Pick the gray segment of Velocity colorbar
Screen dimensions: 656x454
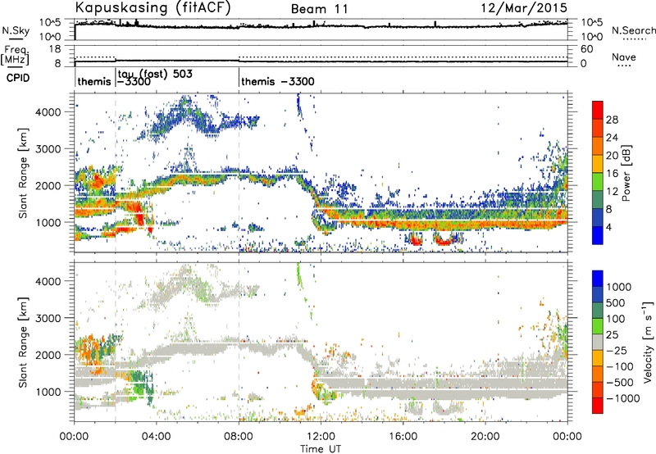[x=598, y=342]
